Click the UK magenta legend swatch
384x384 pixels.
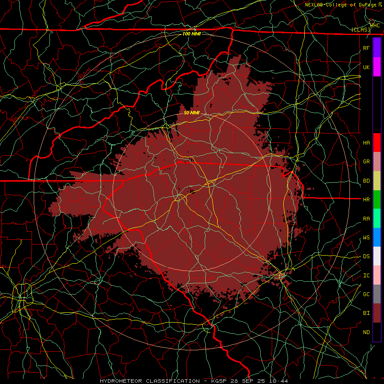(x=377, y=67)
